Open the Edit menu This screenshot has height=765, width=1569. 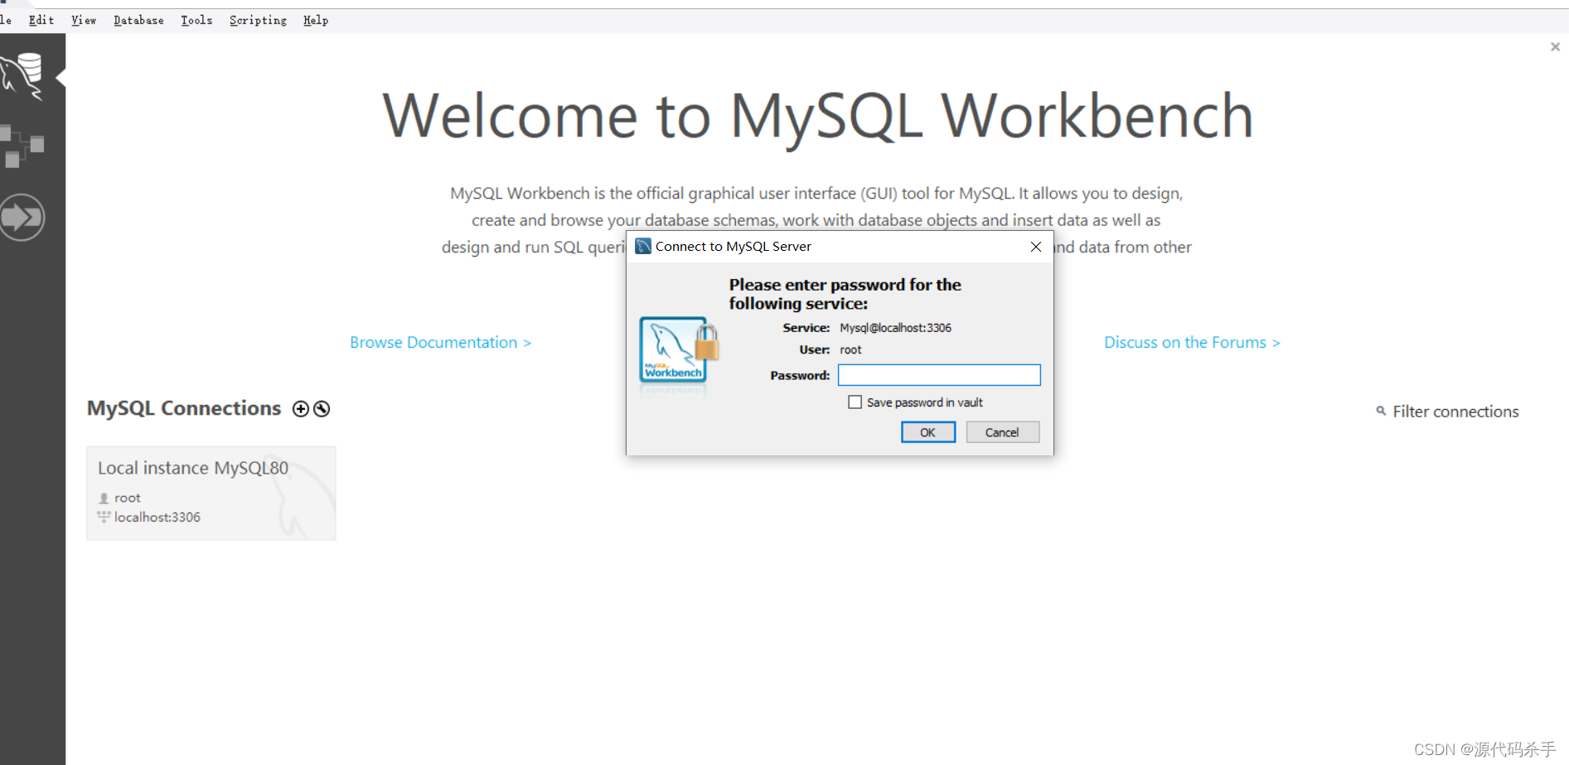click(41, 20)
